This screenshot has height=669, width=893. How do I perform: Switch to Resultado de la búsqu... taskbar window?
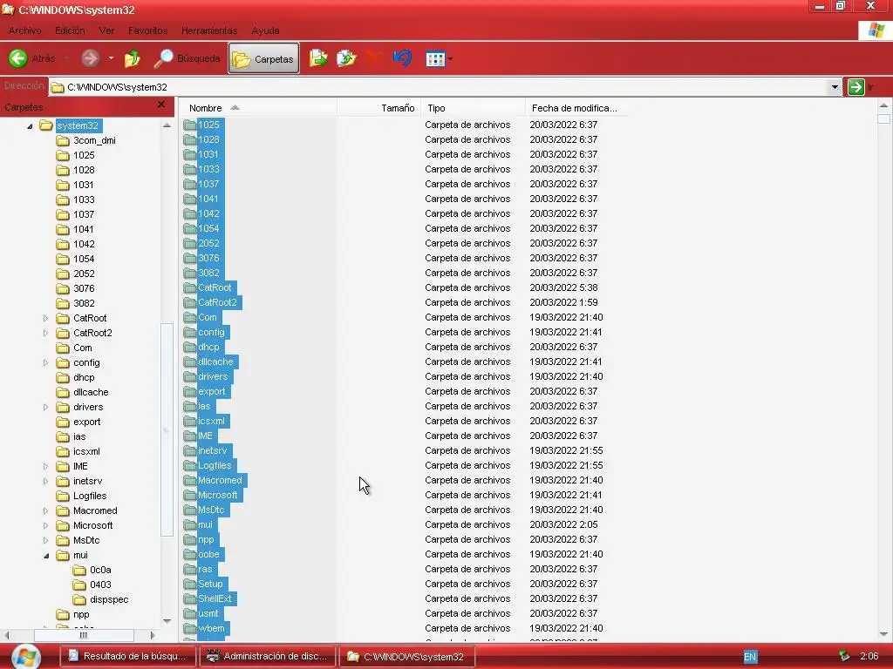click(127, 656)
